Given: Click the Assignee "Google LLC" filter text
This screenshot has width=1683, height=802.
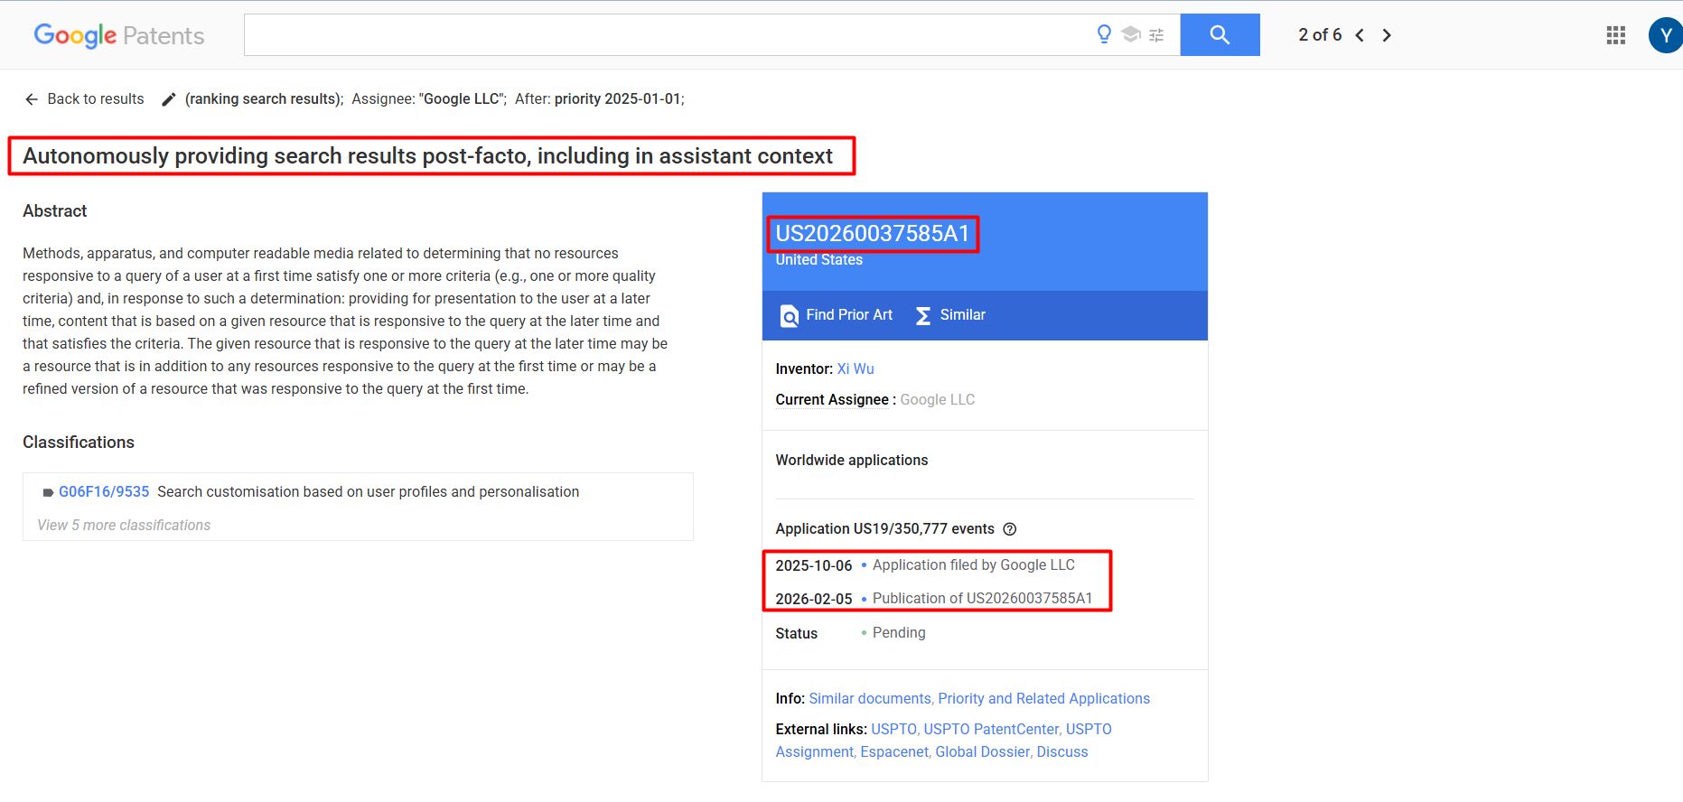Looking at the screenshot, I should pyautogui.click(x=429, y=98).
